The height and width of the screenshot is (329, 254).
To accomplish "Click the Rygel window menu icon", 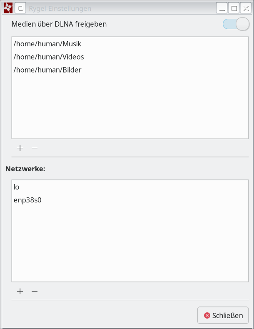I will 8,8.
